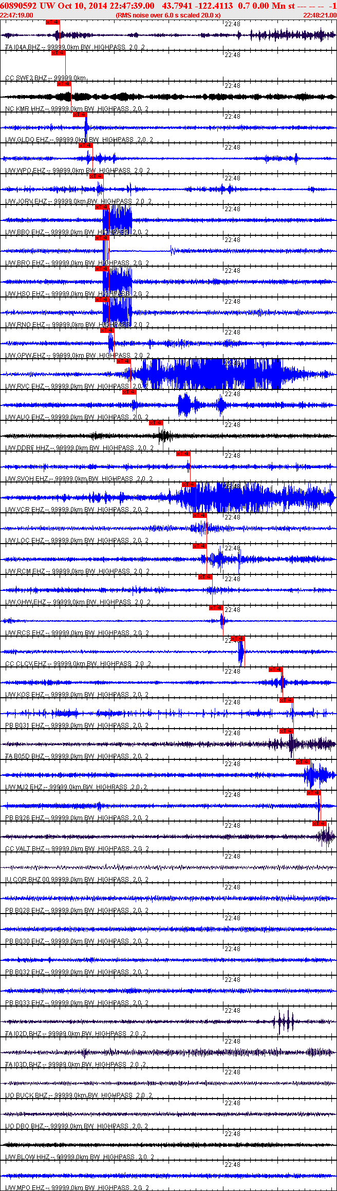Select the CC VALT BHZ station label
Image resolution: width=337 pixels, height=1191 pixels.
pyautogui.click(x=25, y=849)
